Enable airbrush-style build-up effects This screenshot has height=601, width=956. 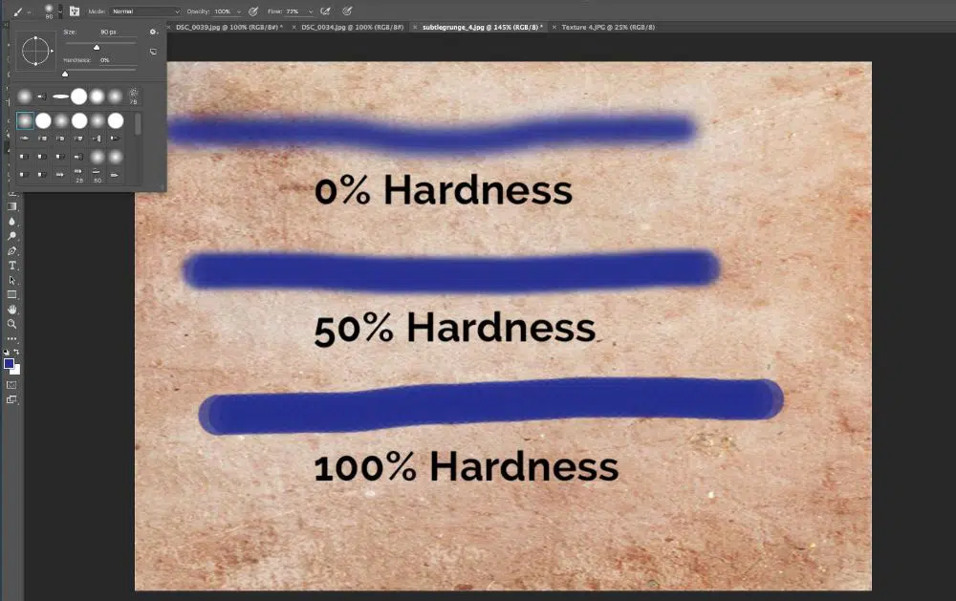(x=326, y=11)
